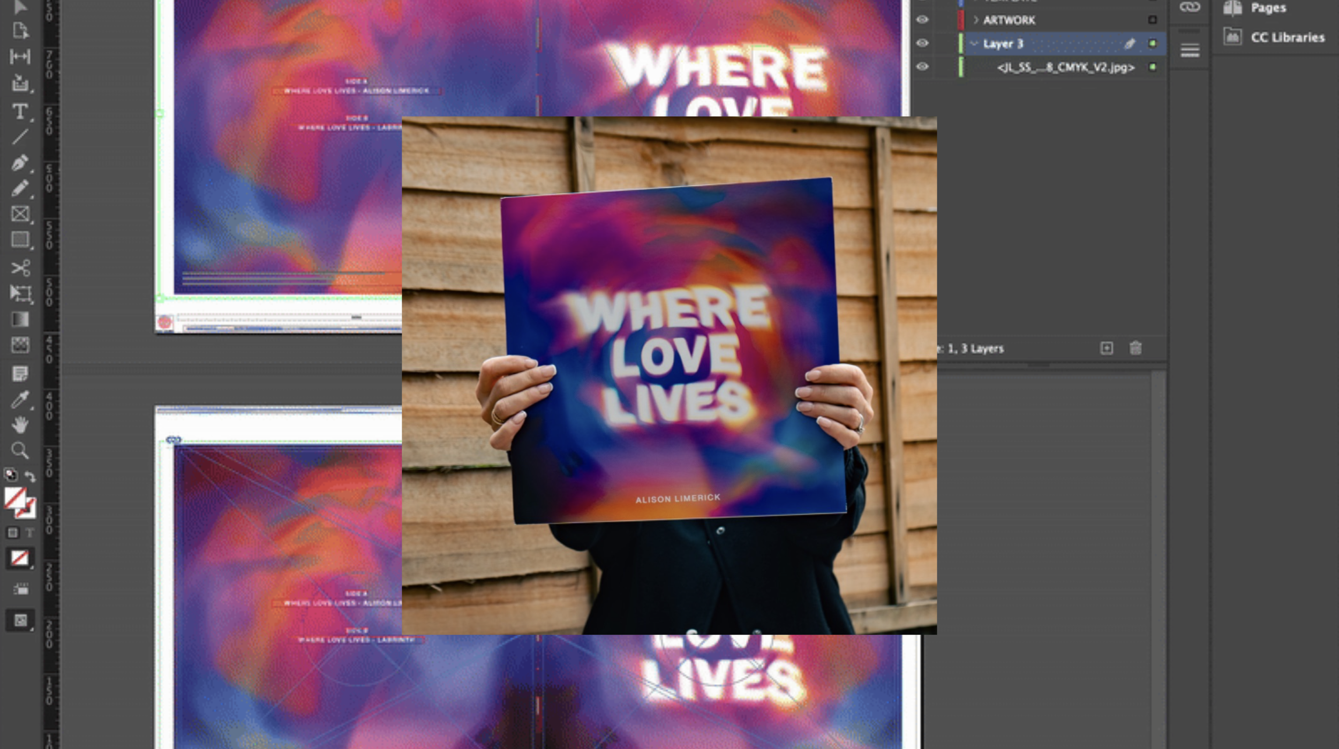The height and width of the screenshot is (749, 1339).
Task: Delete the selected layer
Action: click(1135, 349)
